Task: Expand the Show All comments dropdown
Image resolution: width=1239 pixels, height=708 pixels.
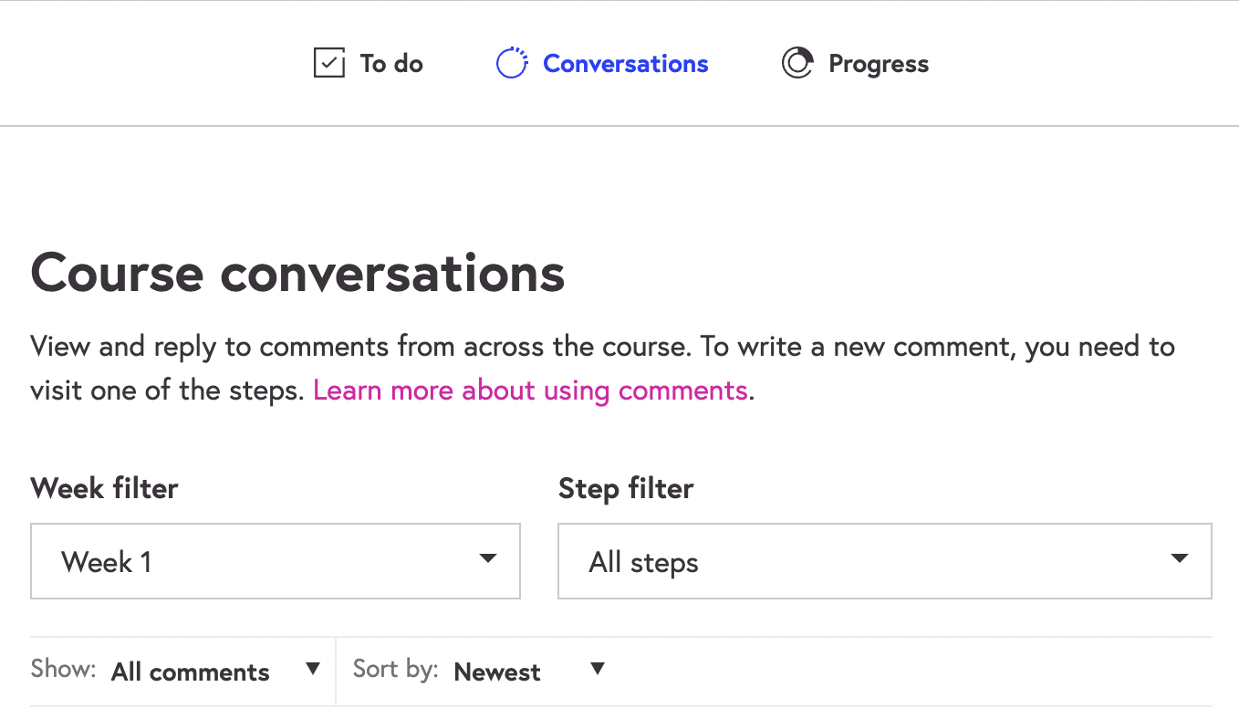Action: 190,672
